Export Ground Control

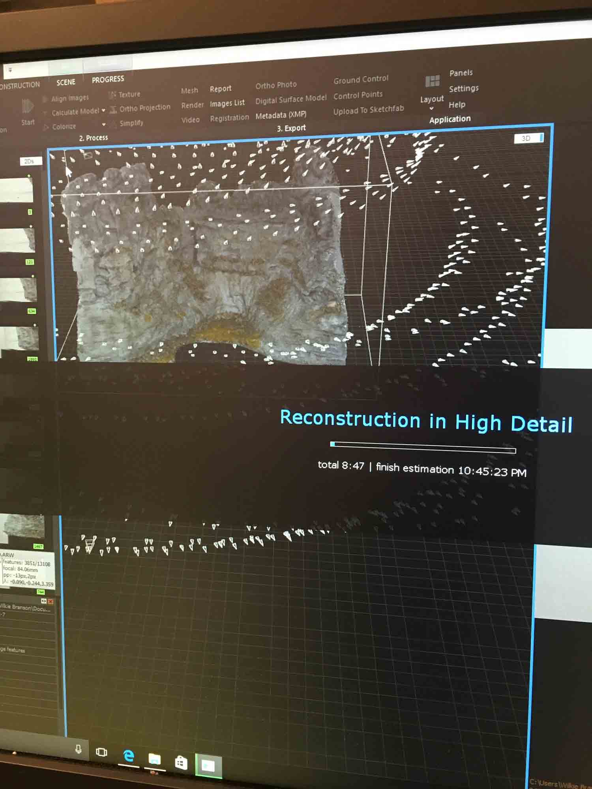point(361,79)
